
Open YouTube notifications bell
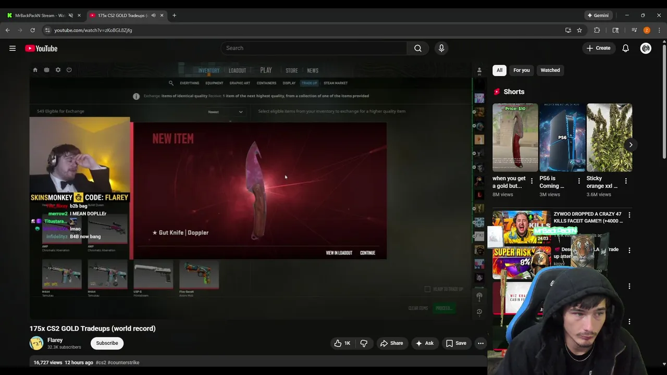[625, 48]
